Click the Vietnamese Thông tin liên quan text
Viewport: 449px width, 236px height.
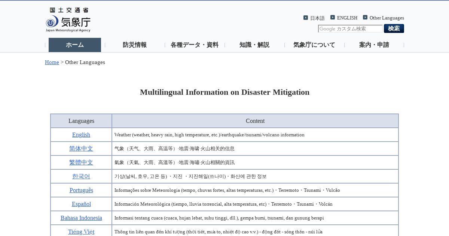219,232
